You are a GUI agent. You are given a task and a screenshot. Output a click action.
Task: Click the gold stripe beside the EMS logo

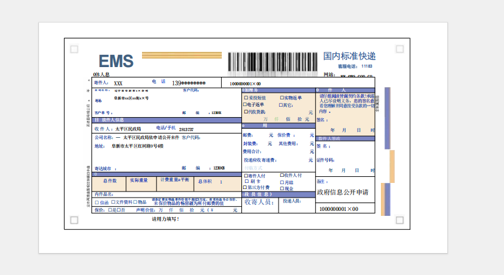click(182, 55)
